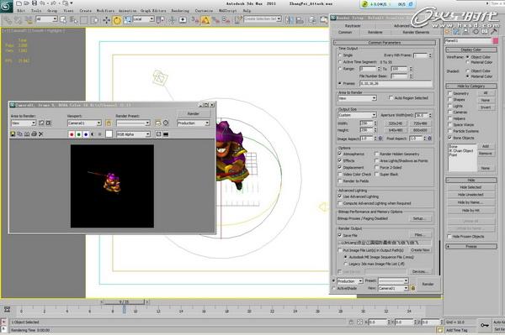Screen dimensions: 505x335
Task: Click the 640x480 output size preset
Action: [x=396, y=130]
